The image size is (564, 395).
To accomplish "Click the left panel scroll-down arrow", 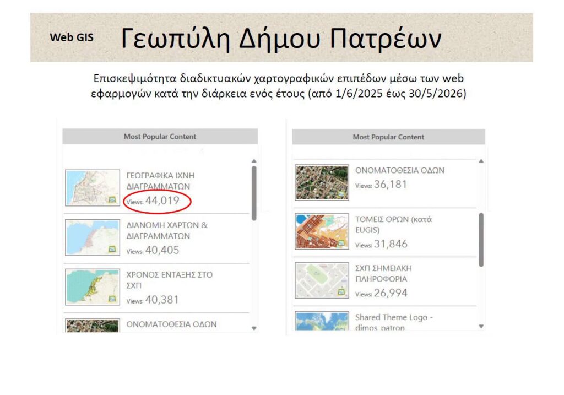I will click(x=254, y=328).
